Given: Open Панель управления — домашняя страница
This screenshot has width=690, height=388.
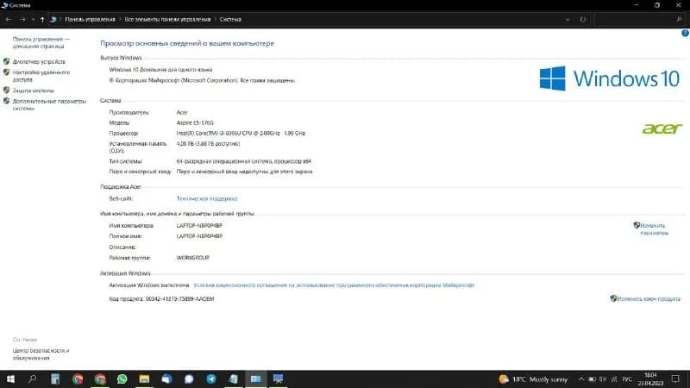Looking at the screenshot, I should pyautogui.click(x=41, y=42).
